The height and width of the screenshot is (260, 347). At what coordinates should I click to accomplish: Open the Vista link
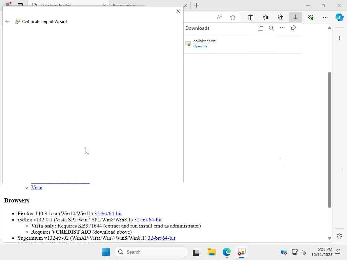click(x=37, y=188)
